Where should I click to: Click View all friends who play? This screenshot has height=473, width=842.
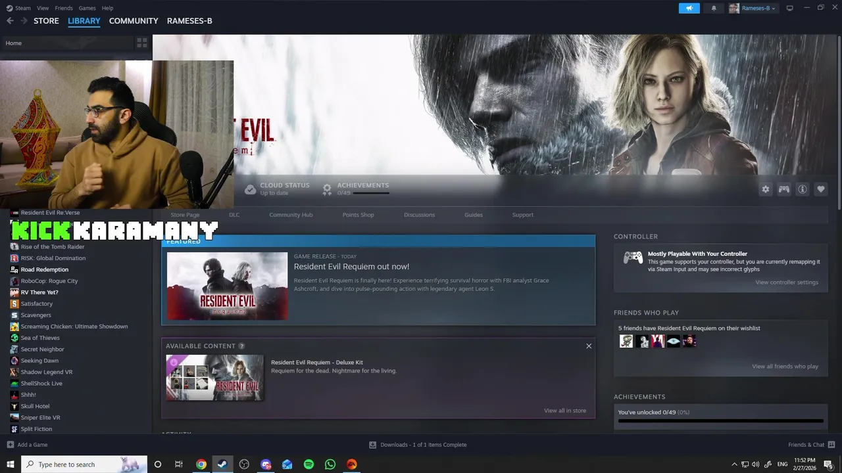(785, 367)
